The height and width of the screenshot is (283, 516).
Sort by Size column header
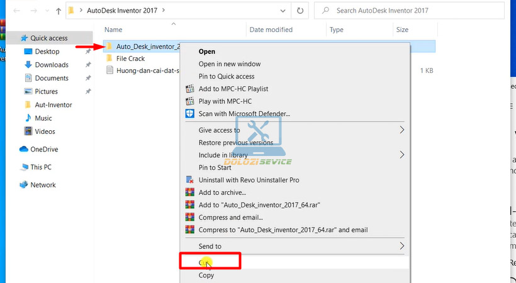(x=402, y=30)
